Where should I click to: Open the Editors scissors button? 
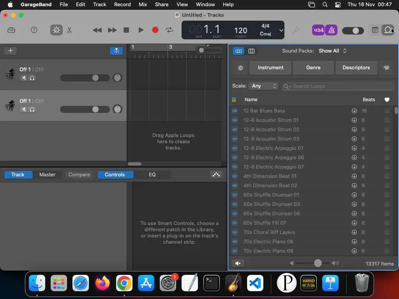point(69,30)
